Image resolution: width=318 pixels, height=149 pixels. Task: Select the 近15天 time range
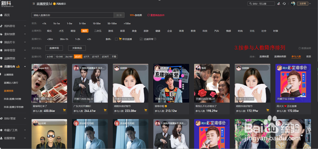coord(96,57)
